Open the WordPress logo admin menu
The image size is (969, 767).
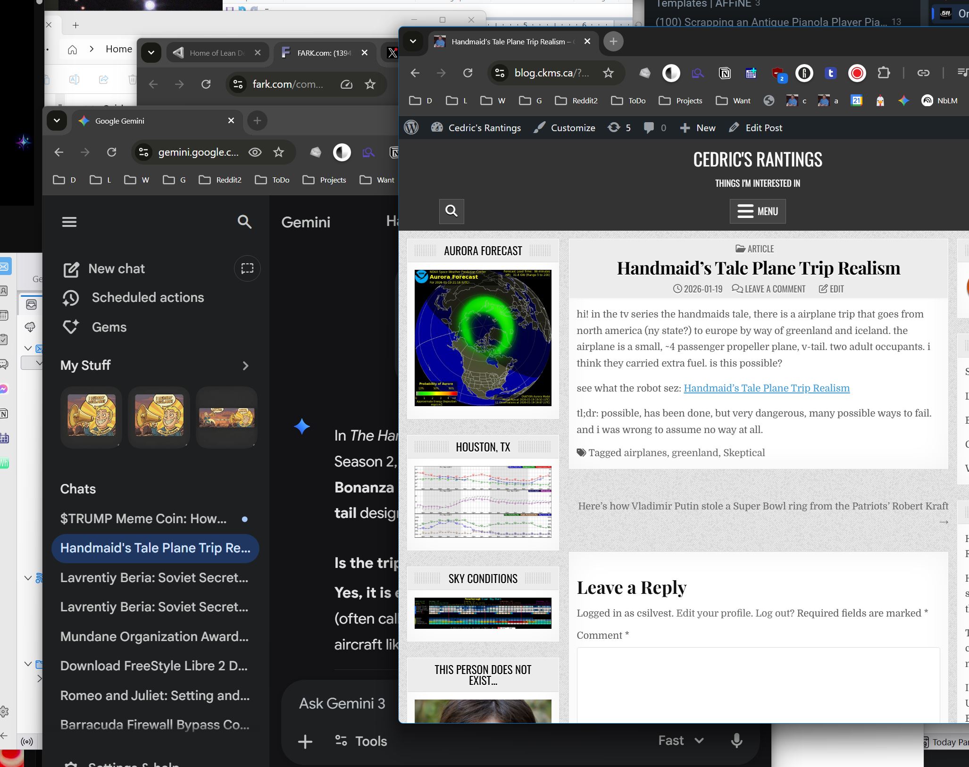tap(411, 128)
